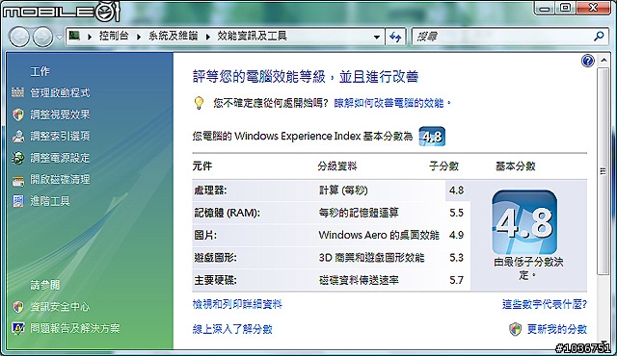Select 系統及維護 in the address breadcrumb

tap(174, 37)
